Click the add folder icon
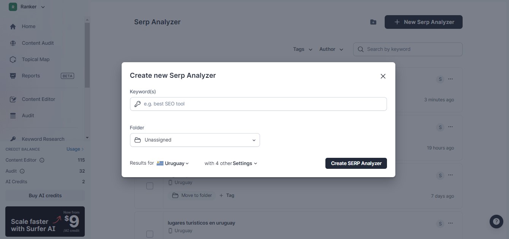Viewport: 509px width, 239px height. coord(373,22)
